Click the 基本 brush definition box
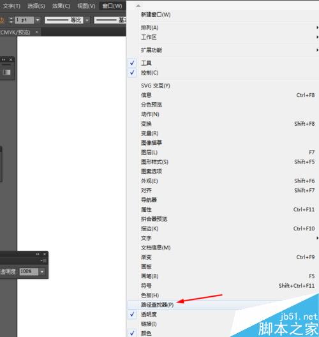 110,20
